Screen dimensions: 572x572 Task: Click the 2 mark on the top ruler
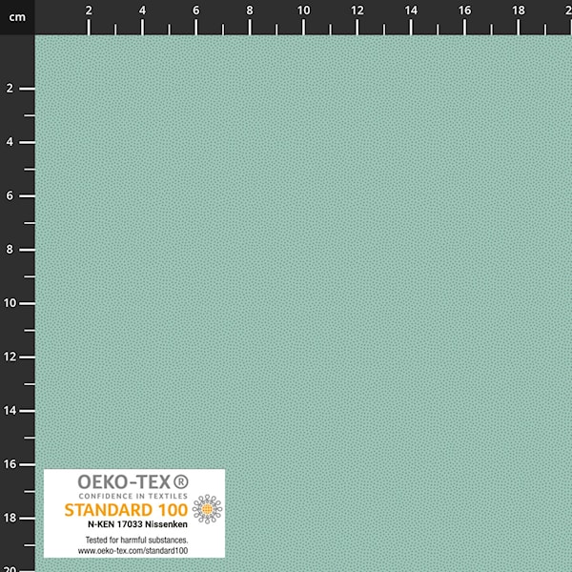point(89,10)
